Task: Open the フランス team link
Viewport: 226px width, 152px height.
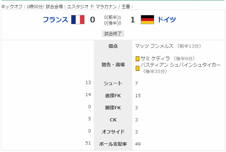Action: 55,20
